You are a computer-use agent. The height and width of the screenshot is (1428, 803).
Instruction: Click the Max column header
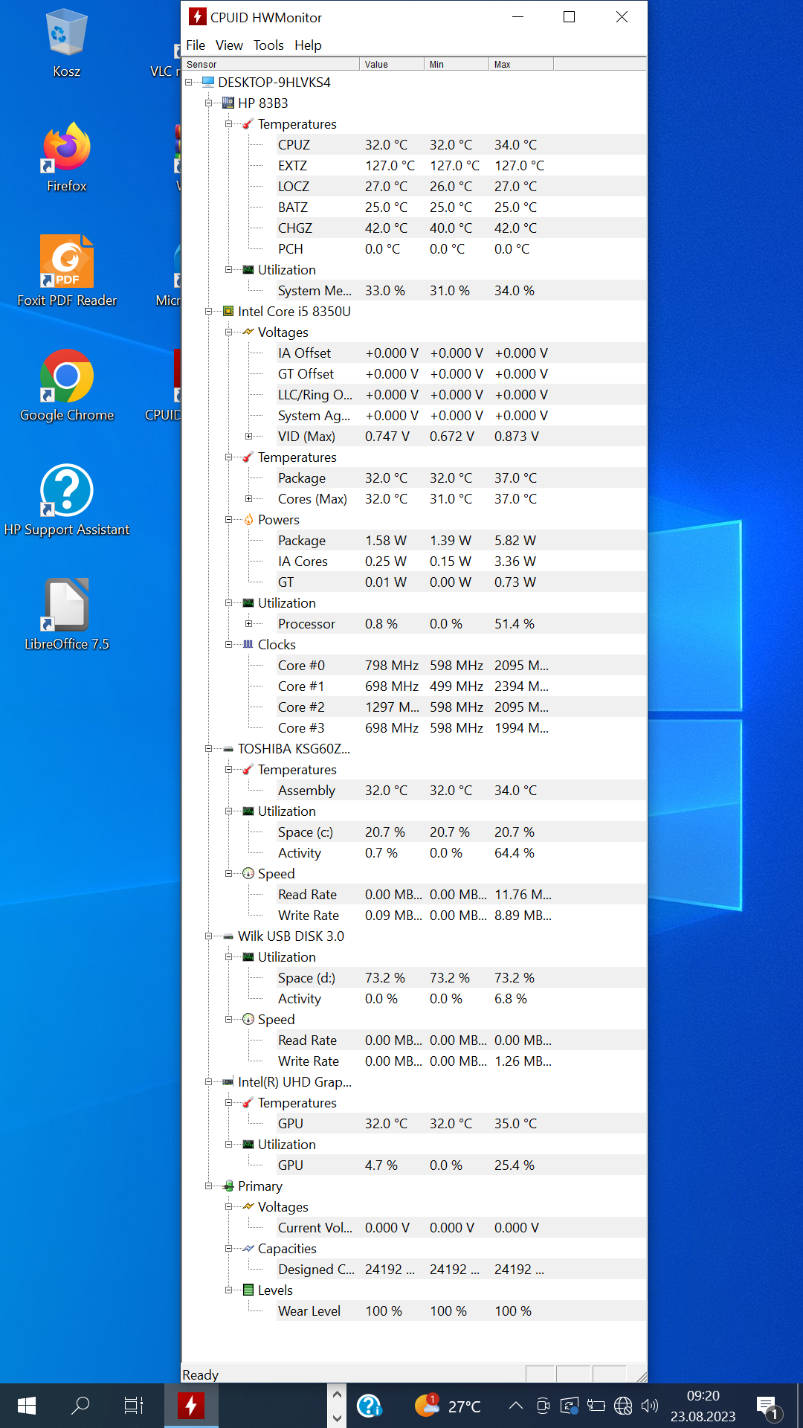520,65
